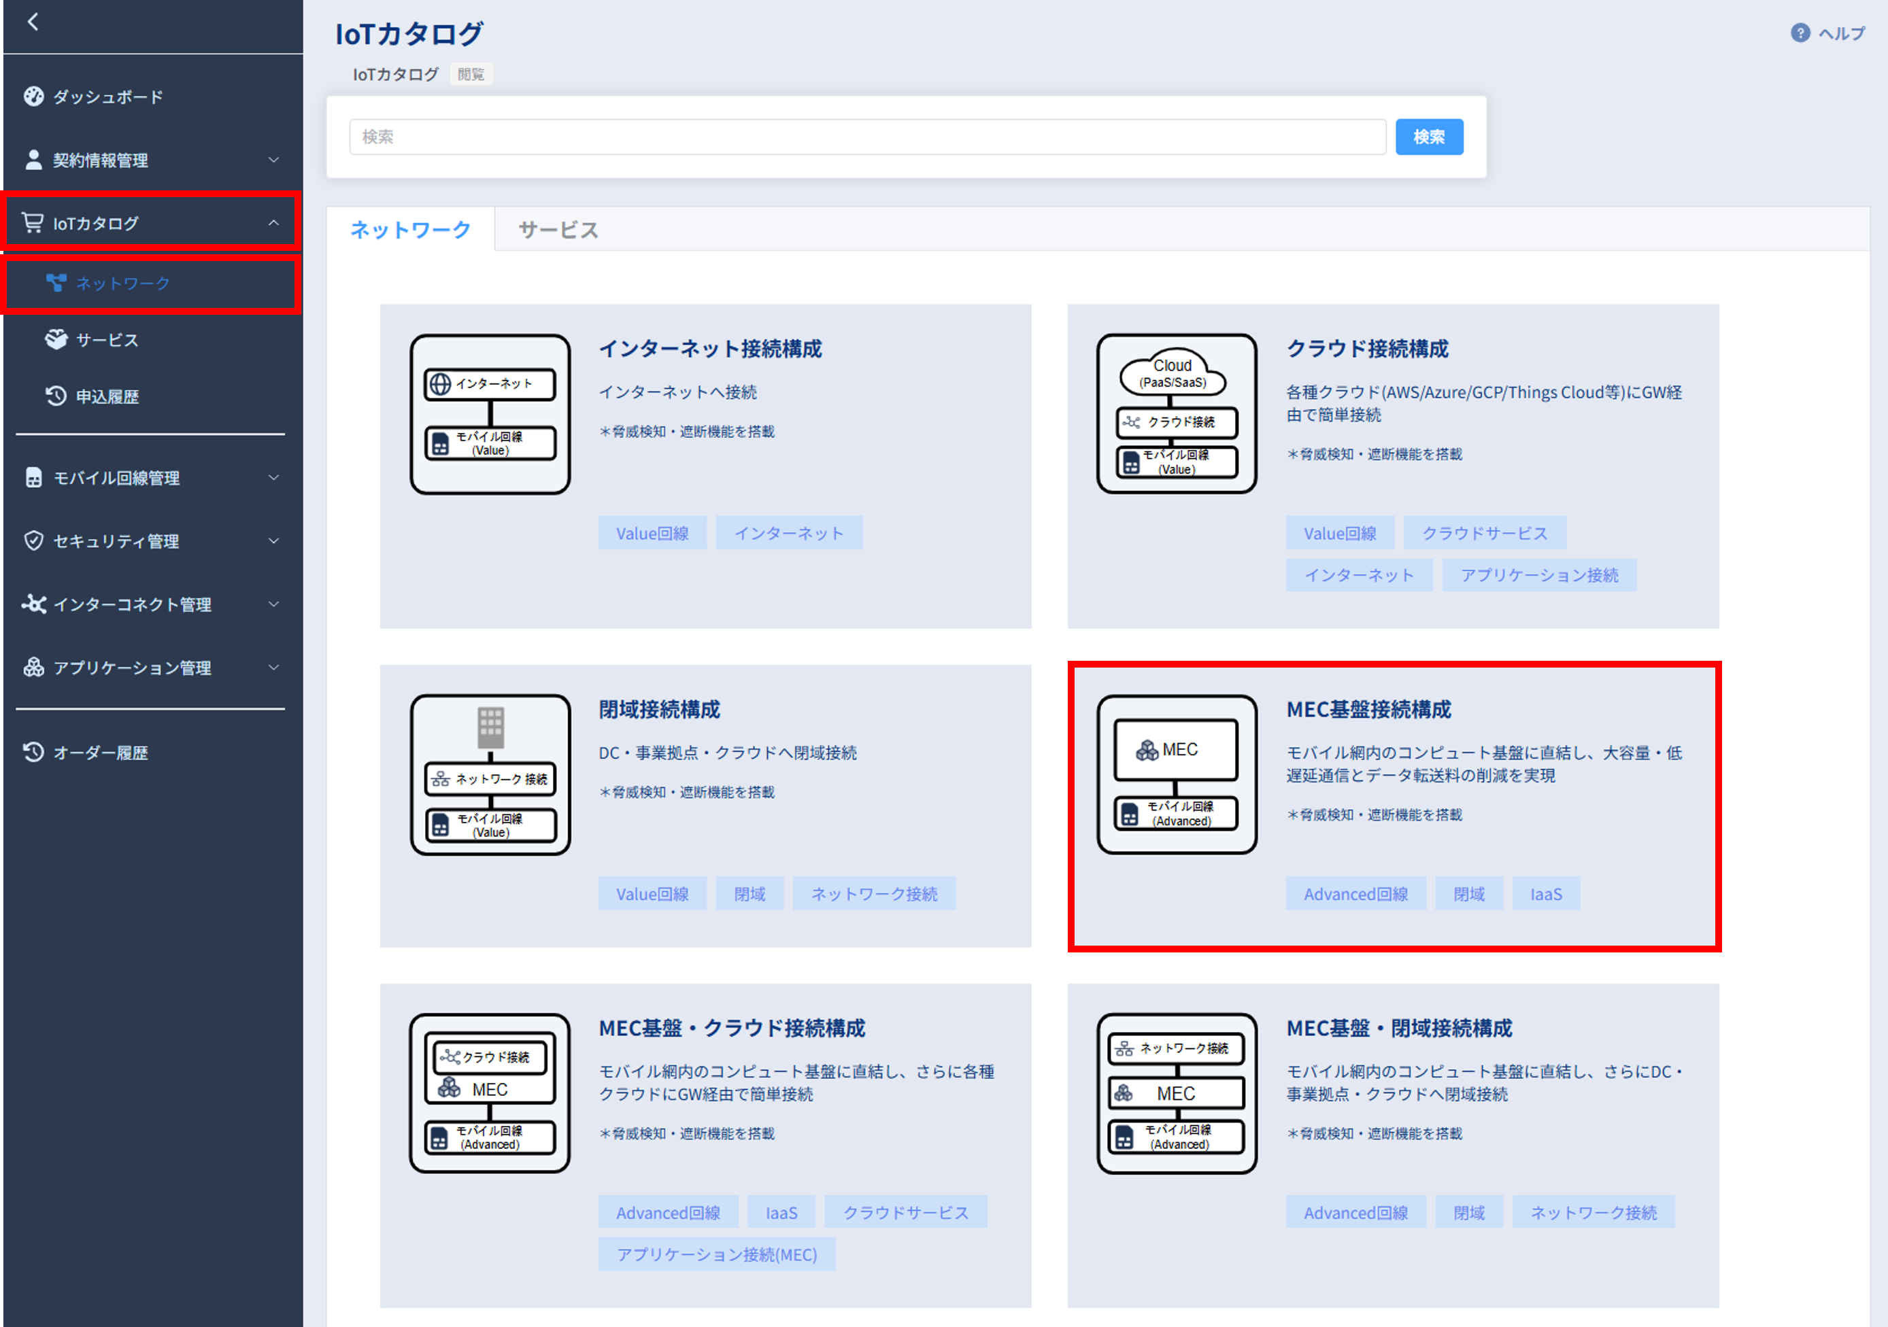Viewport: 1888px width, 1327px height.
Task: Collapse the IoTカタログ menu chevron
Action: tap(274, 223)
